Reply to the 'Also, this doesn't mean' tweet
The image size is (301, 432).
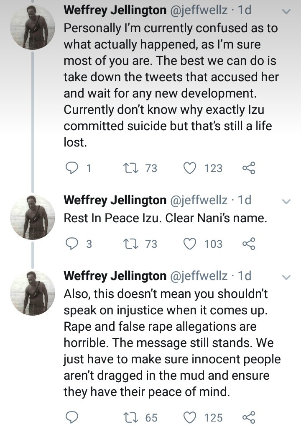coord(73,417)
